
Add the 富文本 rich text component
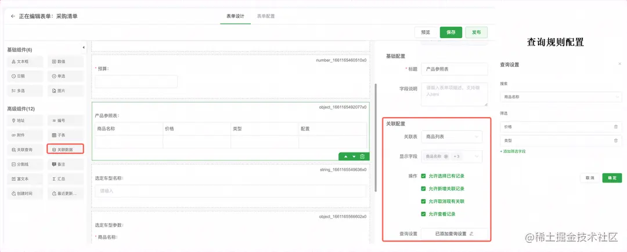click(25, 178)
